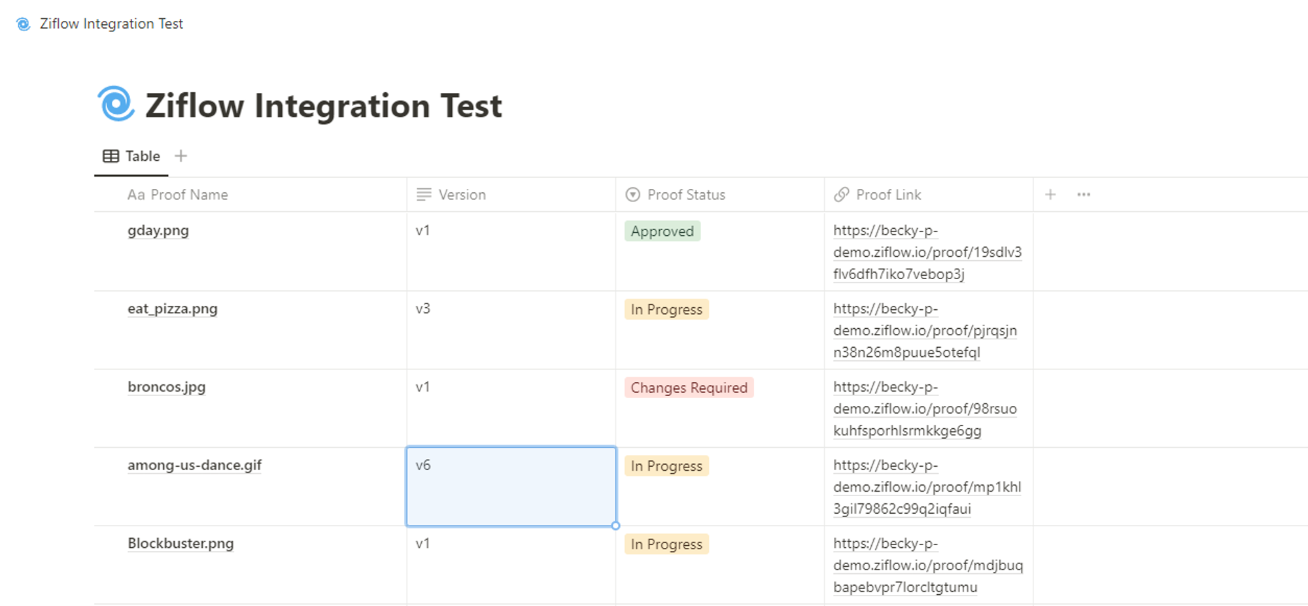Open the Blockbuster.png proof link
This screenshot has height=606, width=1308.
tap(928, 565)
